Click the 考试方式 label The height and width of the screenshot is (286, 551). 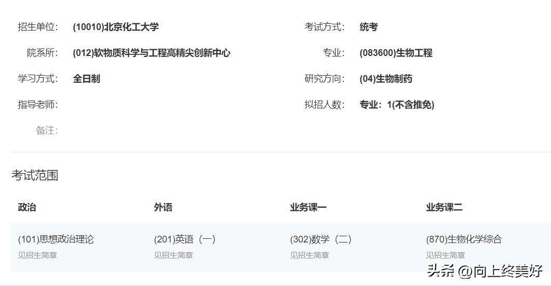[325, 27]
